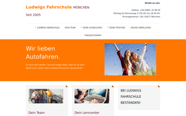Image resolution: width=186 pixels, height=116 pixels.
Task: Expand the Ludwigs Fahrschule menu arrow
Action: tap(35, 27)
